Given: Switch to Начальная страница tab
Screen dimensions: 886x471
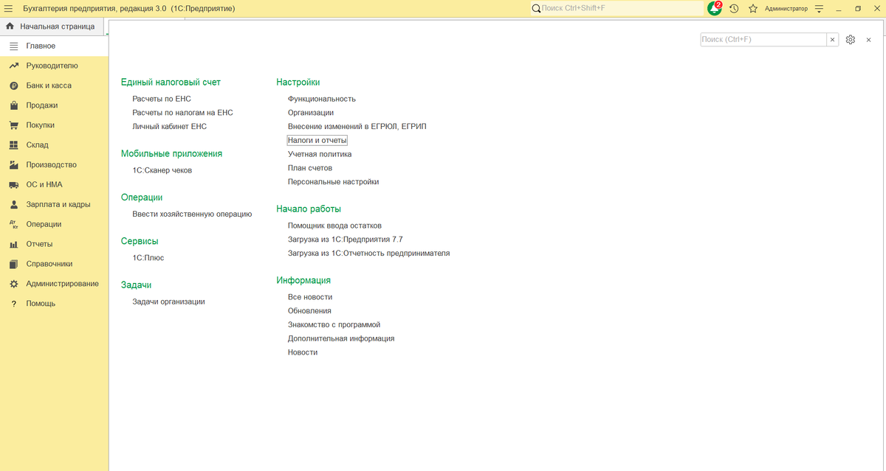Looking at the screenshot, I should 57,27.
